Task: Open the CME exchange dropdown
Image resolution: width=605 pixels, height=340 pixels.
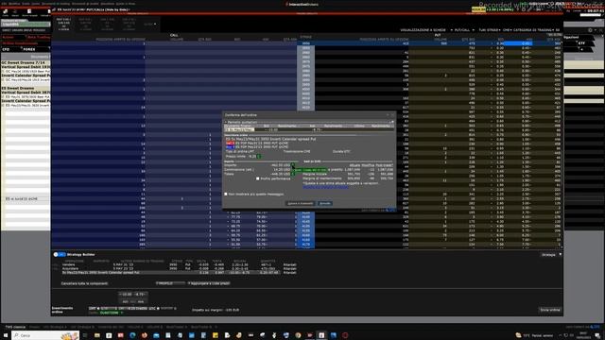Action: (x=507, y=30)
